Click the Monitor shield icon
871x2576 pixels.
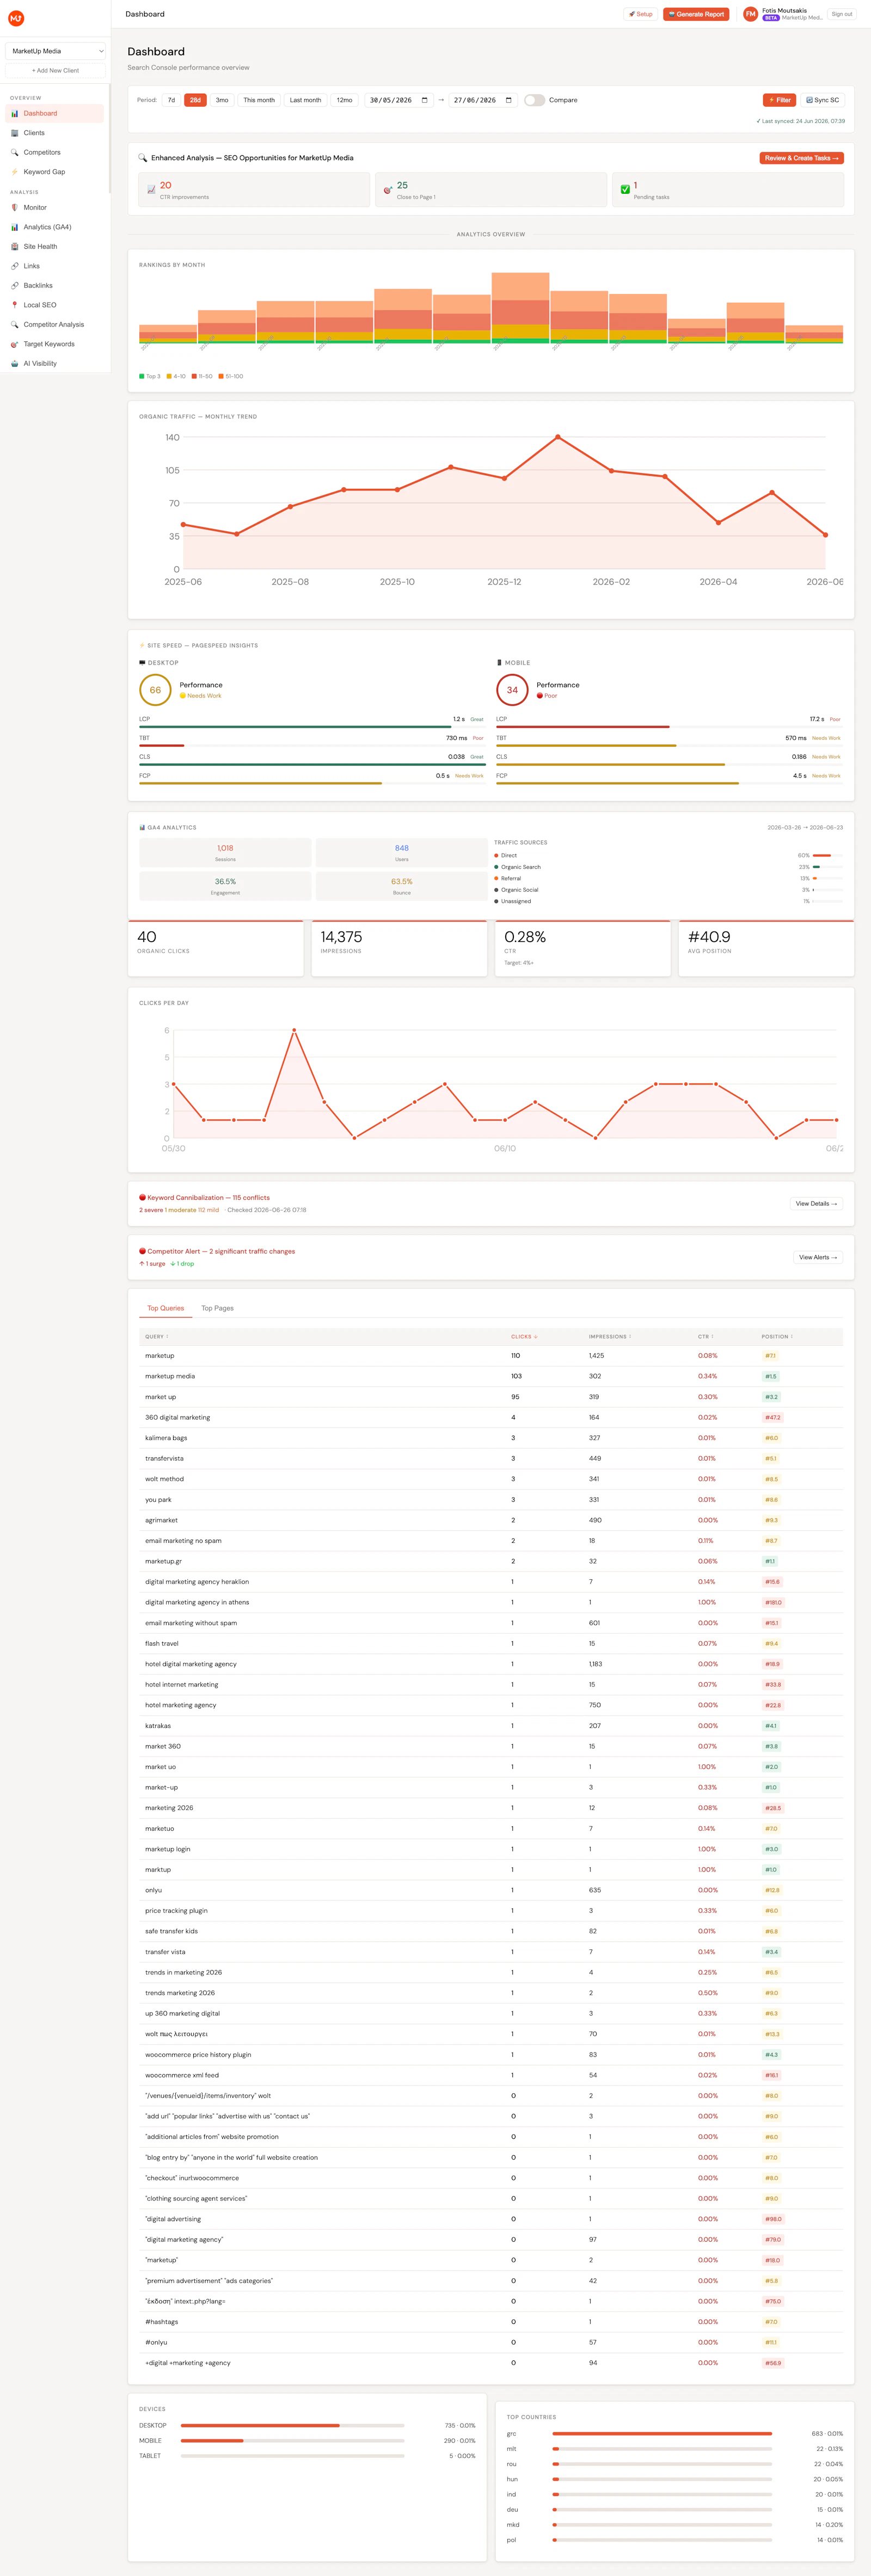tap(15, 207)
